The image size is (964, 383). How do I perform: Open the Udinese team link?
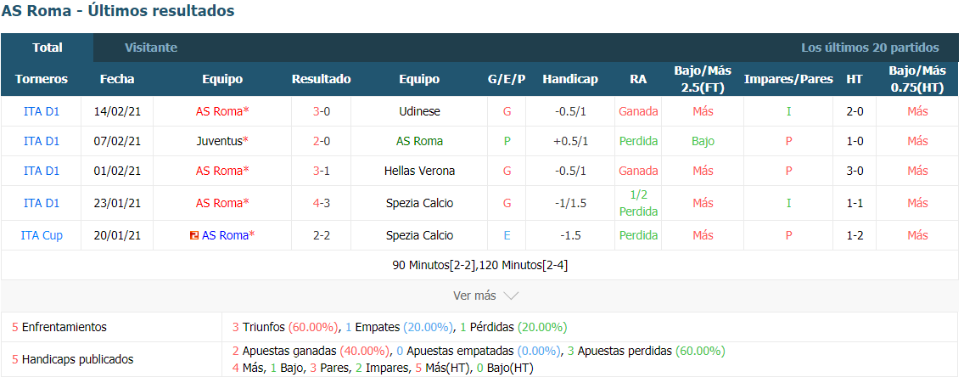419,111
